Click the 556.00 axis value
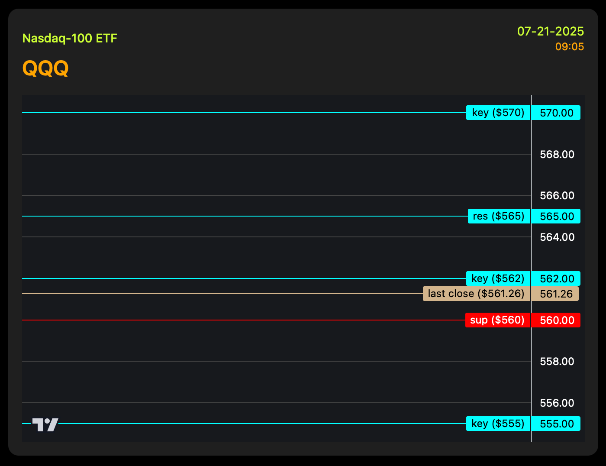This screenshot has width=606, height=466. point(557,403)
